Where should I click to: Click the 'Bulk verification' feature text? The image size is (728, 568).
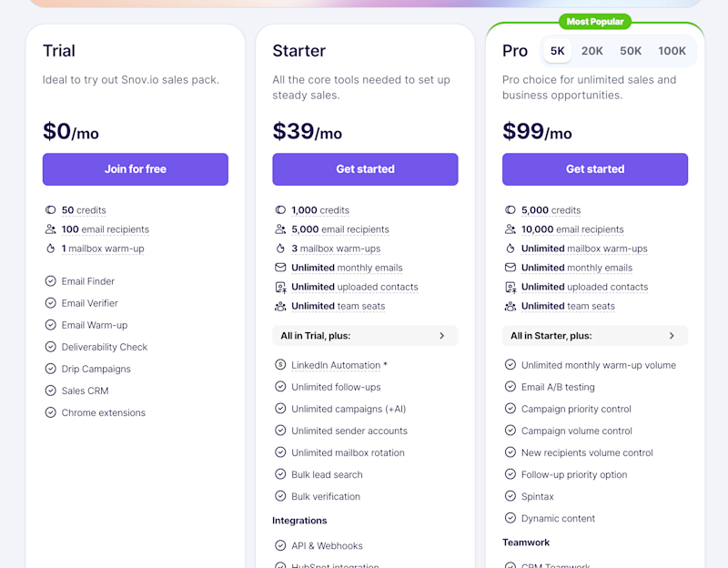tap(326, 496)
